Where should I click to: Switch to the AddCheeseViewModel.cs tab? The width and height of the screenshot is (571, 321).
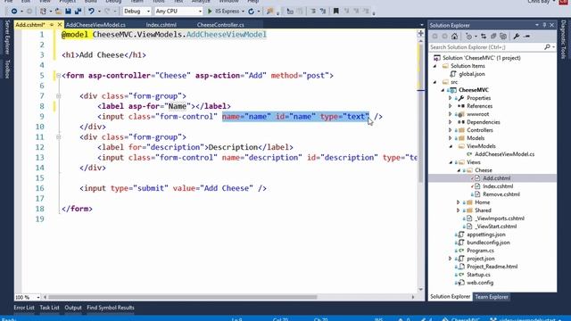click(x=95, y=25)
